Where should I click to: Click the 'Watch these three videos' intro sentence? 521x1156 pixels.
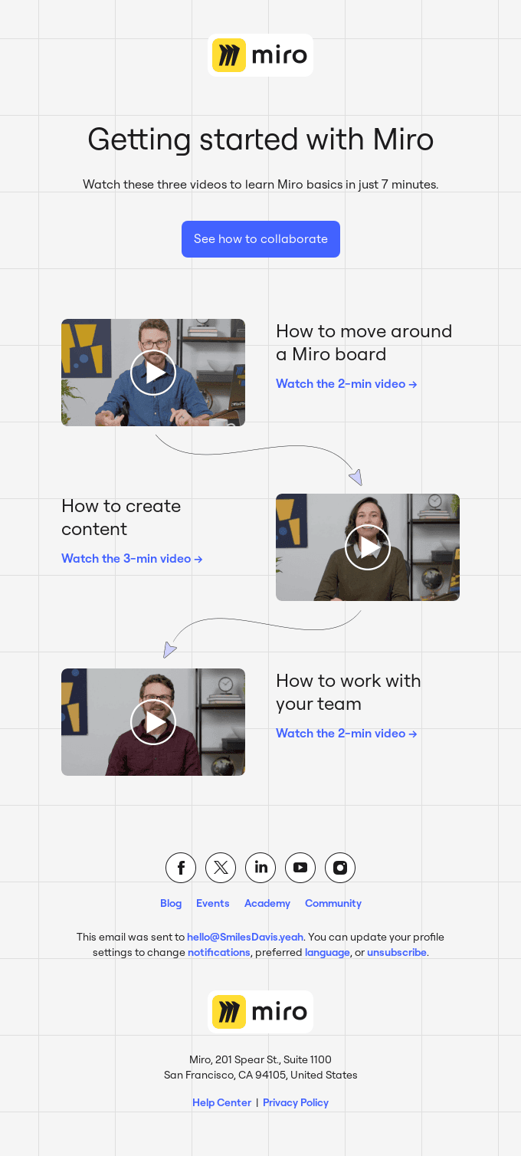260,185
